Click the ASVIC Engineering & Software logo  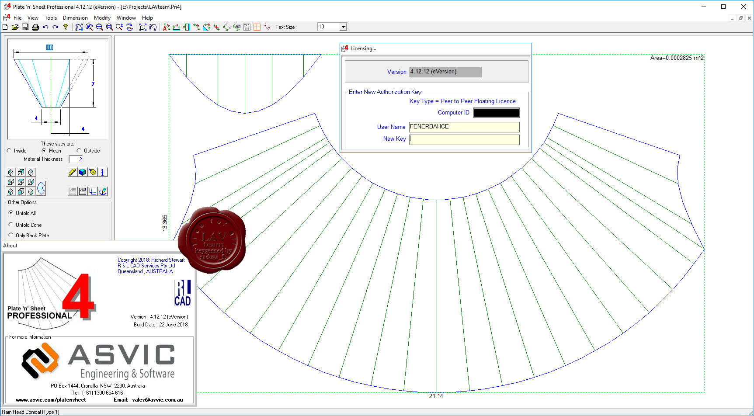(99, 361)
